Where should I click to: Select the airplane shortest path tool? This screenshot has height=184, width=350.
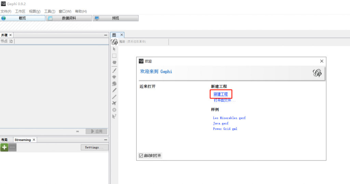pos(114,103)
